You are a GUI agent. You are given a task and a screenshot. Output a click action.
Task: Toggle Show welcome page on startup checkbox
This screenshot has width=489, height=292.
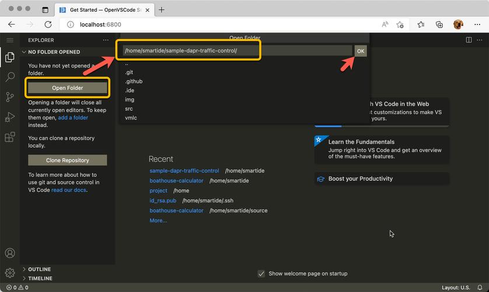pyautogui.click(x=261, y=273)
